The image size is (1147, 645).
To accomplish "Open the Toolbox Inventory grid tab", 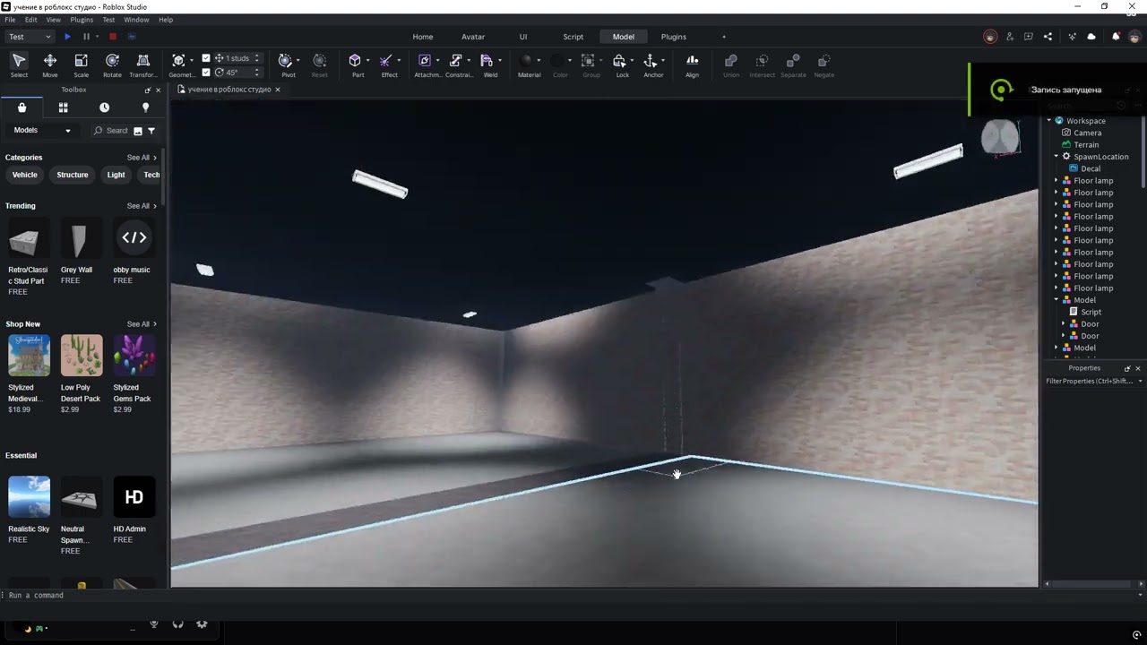I will coord(64,107).
